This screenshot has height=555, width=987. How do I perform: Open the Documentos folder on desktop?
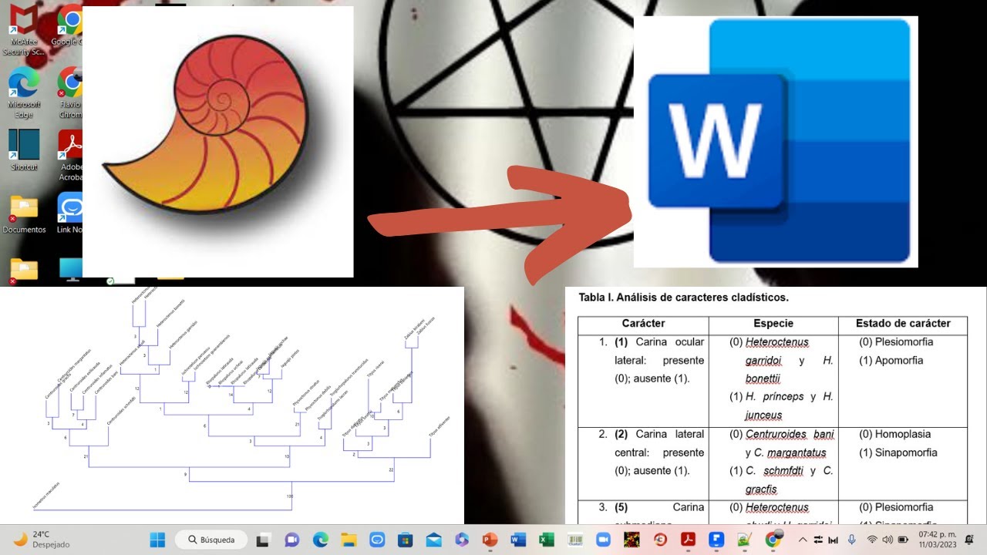point(24,215)
